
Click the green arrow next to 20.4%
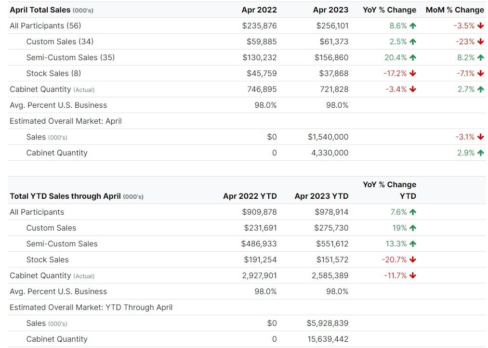tap(413, 58)
